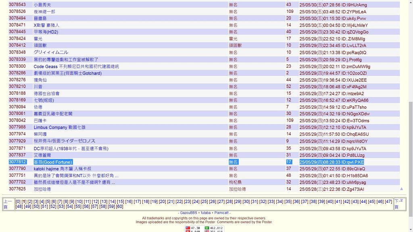Open thread 桜井侑斗/仮面ライダーゼロノス
Viewport: 413px width, 232px height.
click(64, 141)
